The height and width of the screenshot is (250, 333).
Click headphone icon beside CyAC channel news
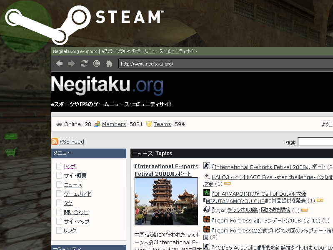point(206,209)
